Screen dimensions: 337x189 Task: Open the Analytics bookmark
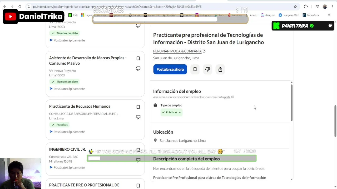(268, 15)
